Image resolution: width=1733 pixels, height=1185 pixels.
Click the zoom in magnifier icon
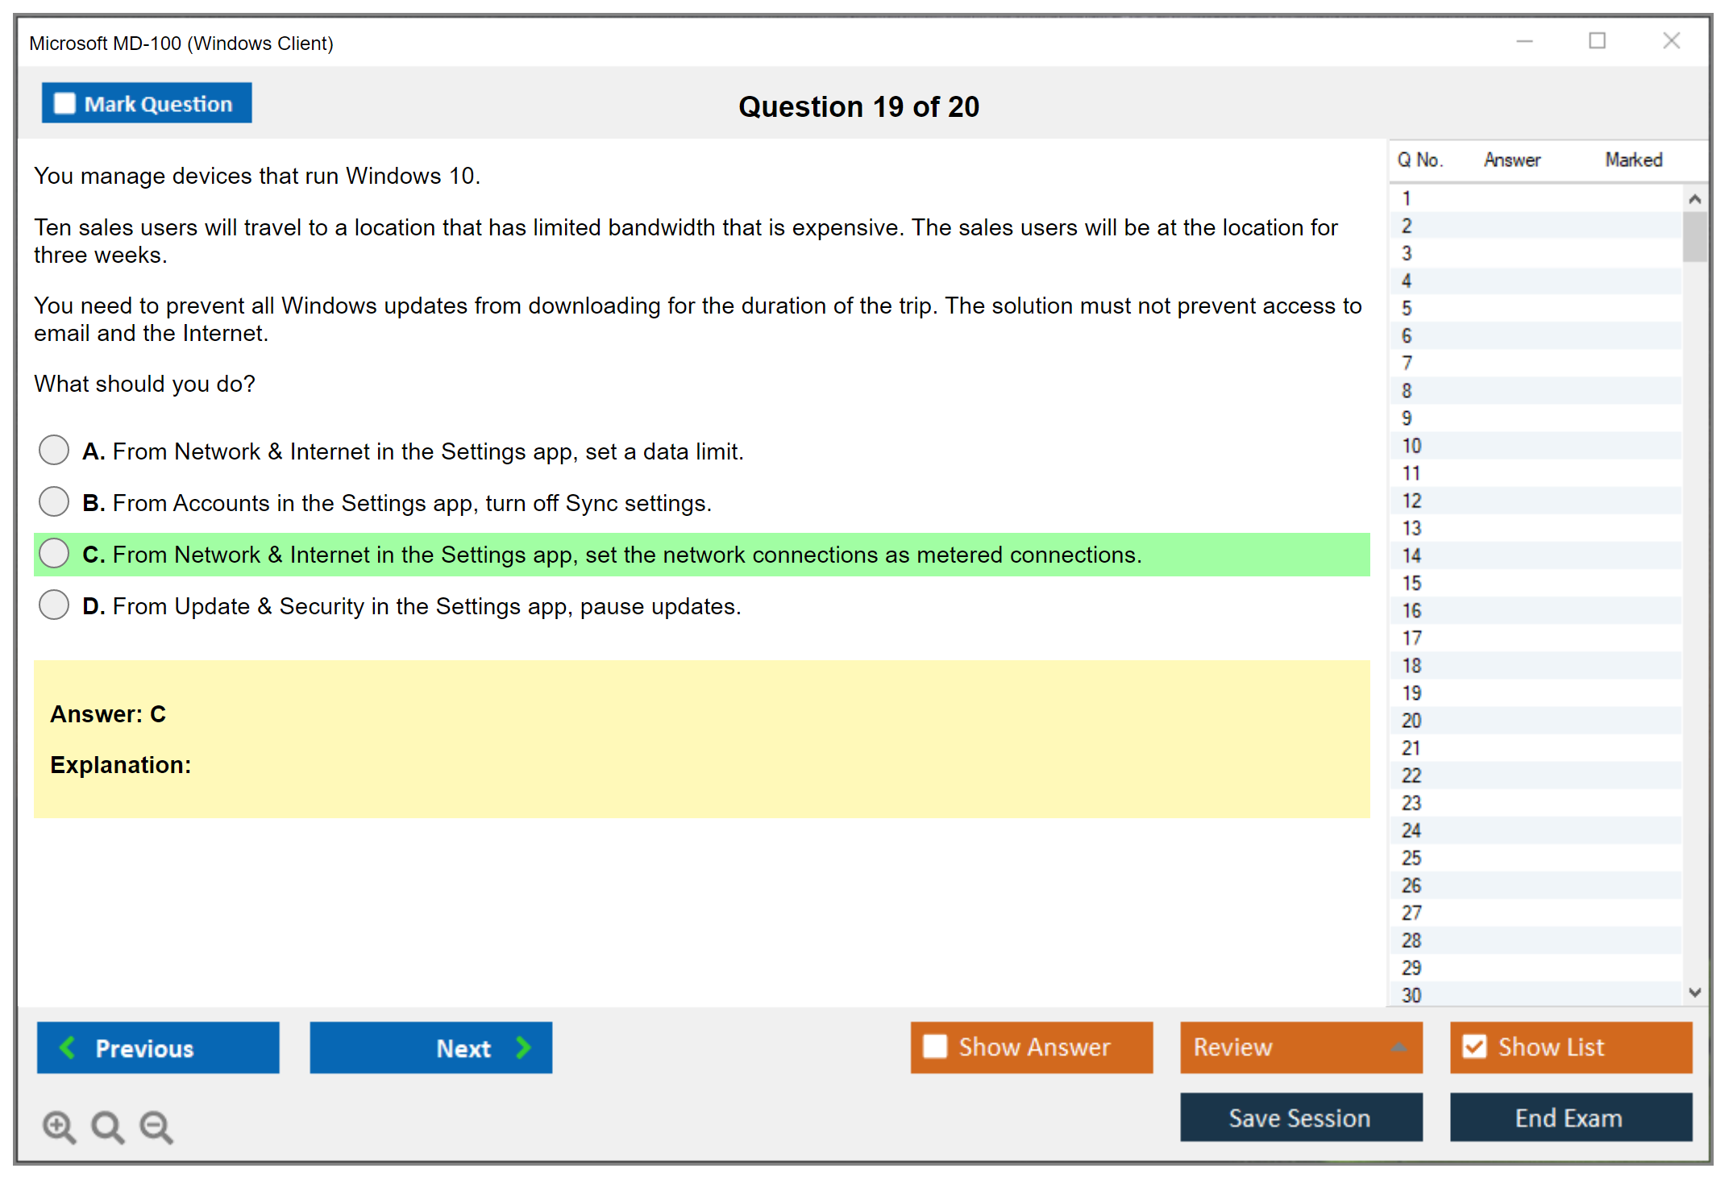coord(59,1126)
